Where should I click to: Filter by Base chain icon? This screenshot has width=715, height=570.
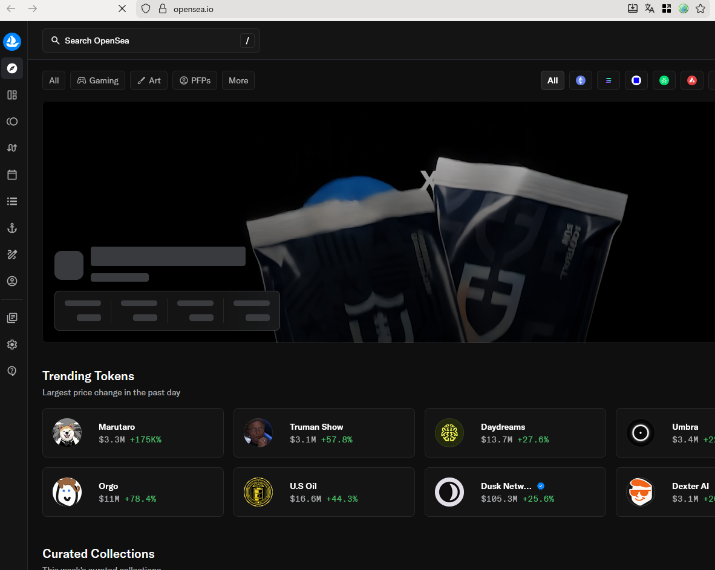636,80
